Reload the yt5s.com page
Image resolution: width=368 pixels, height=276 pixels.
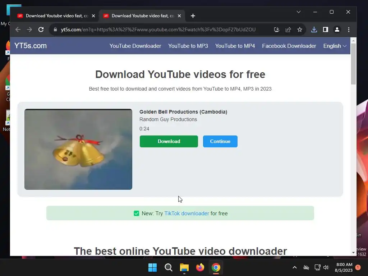(x=41, y=29)
